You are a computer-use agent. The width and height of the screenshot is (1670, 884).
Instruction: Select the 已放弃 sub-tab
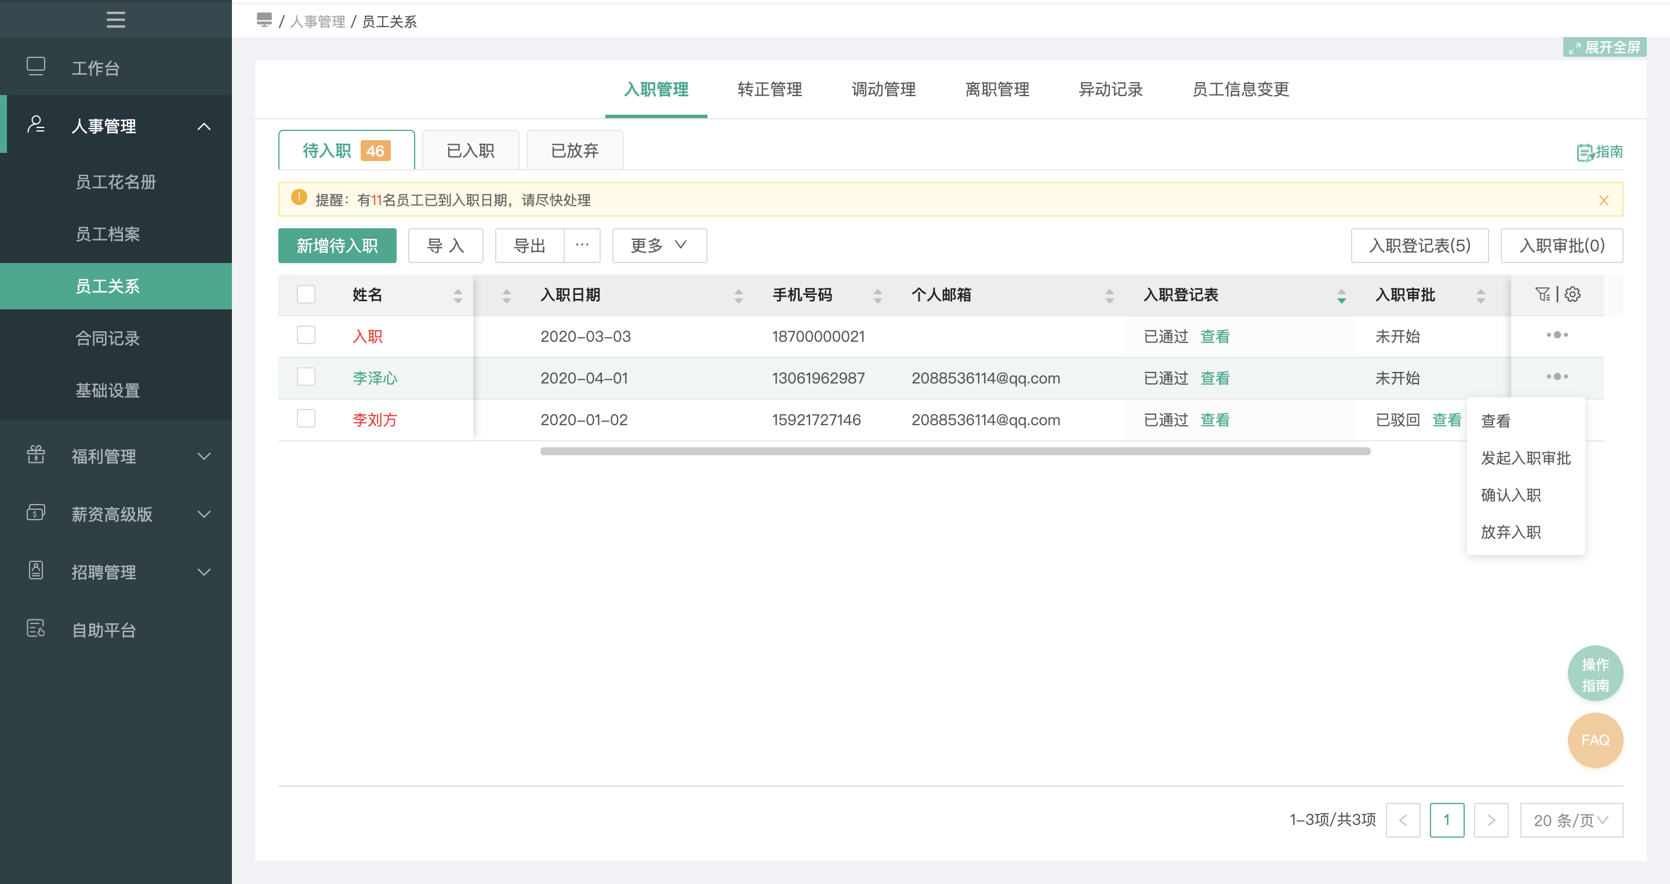[575, 150]
